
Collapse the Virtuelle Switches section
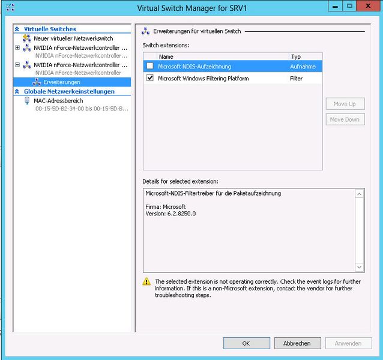[17, 29]
